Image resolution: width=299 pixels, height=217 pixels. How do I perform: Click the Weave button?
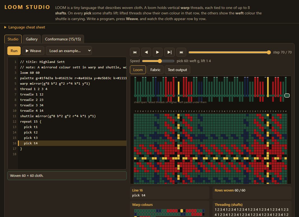click(x=33, y=51)
